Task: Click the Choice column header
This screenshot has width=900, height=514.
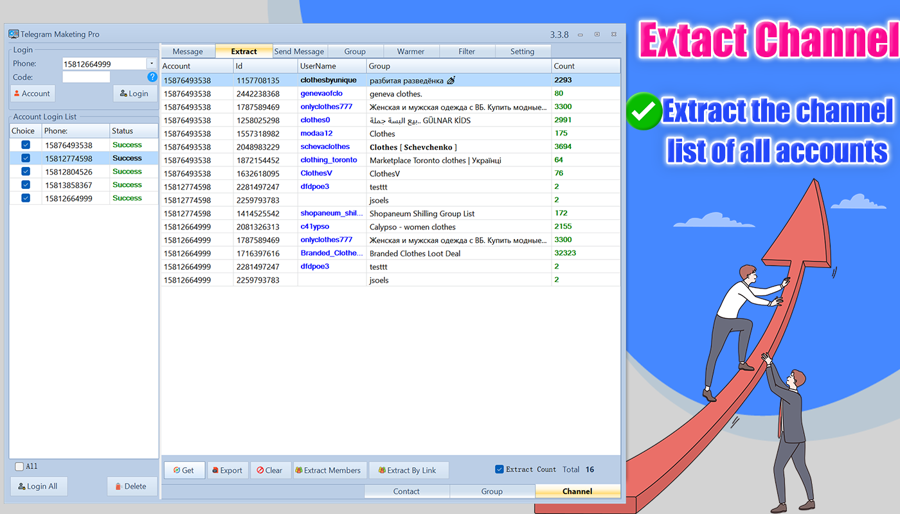Action: click(x=26, y=131)
